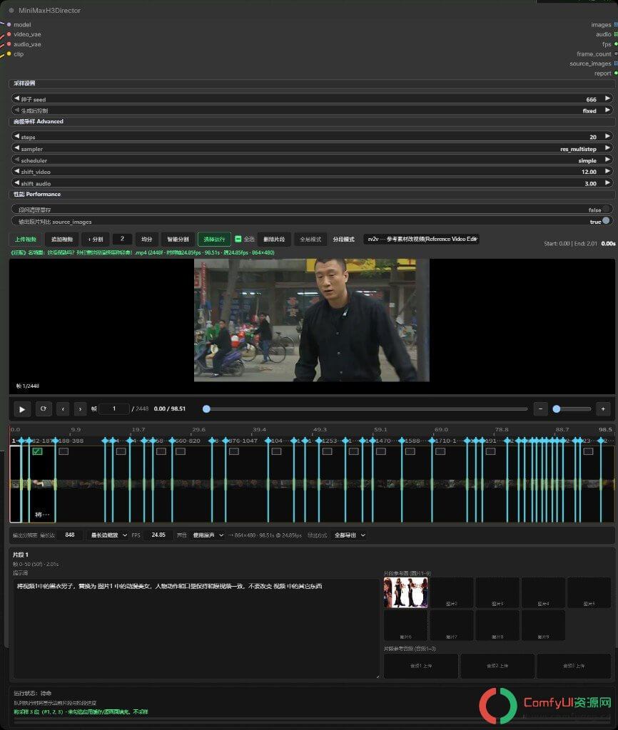Image resolution: width=618 pixels, height=730 pixels.
Task: Check the checkbox for segment 188-388
Action: pos(64,451)
